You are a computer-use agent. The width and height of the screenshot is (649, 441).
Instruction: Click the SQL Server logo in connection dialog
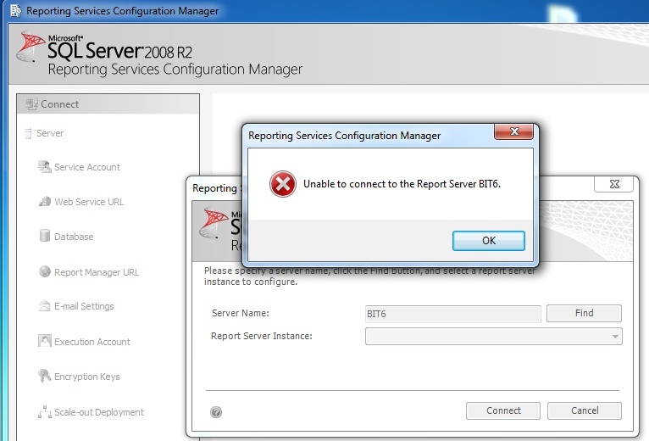click(x=214, y=223)
